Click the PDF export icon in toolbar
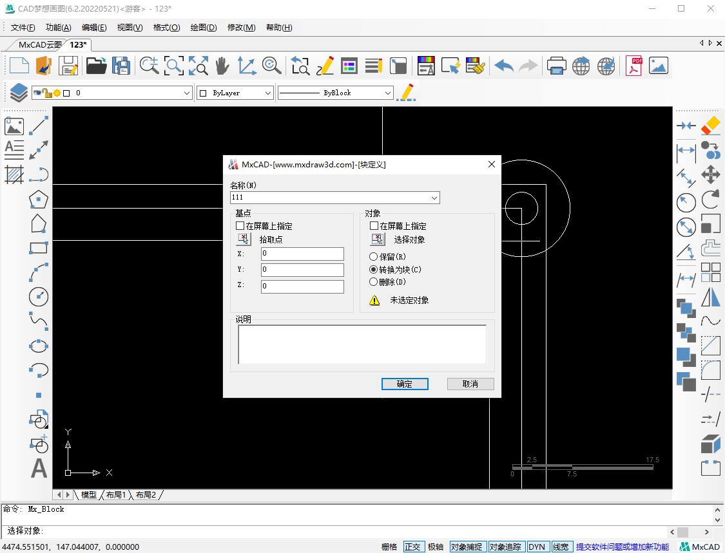Screen dimensions: 725x553 [633, 66]
